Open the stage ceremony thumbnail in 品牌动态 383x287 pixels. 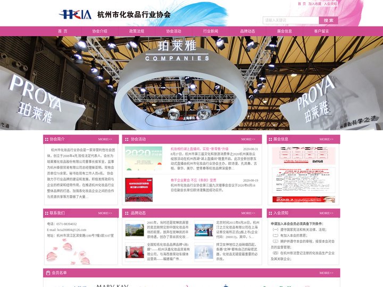(x=204, y=230)
